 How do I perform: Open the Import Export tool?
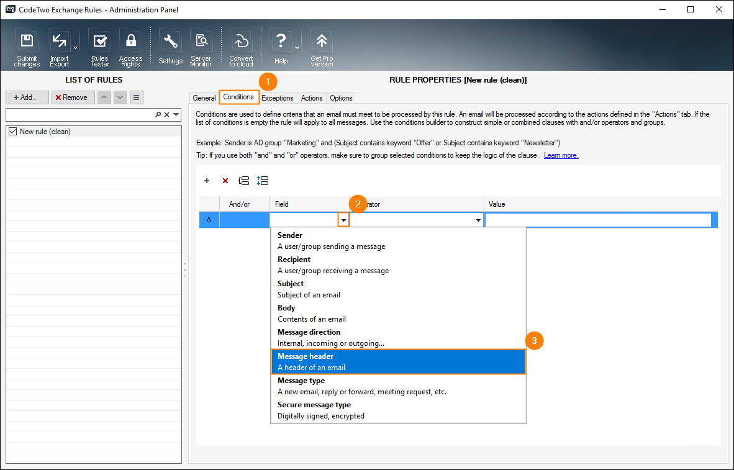pyautogui.click(x=59, y=48)
